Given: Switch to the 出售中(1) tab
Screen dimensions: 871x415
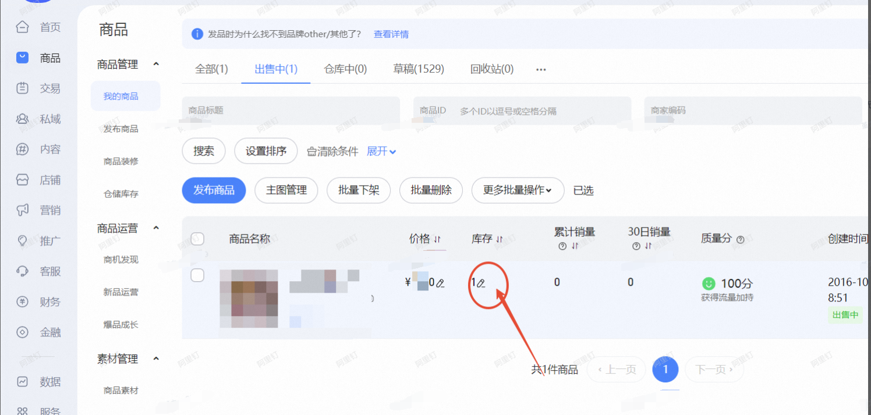Looking at the screenshot, I should (276, 69).
